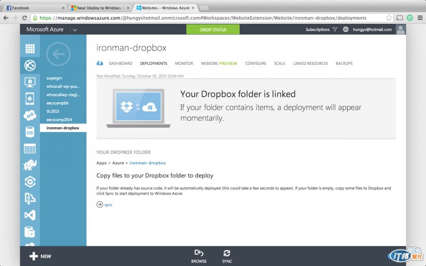Click the sync link with arrow
The height and width of the screenshot is (266, 426).
[x=104, y=205]
